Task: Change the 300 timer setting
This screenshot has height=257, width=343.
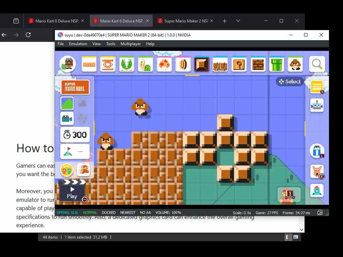Action: [x=75, y=135]
